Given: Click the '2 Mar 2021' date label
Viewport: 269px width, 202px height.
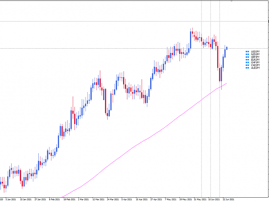Looking at the screenshot, I should [x=83, y=199].
